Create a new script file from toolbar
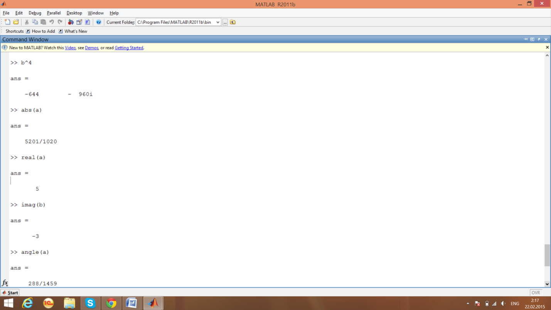The height and width of the screenshot is (310, 551). (8, 22)
